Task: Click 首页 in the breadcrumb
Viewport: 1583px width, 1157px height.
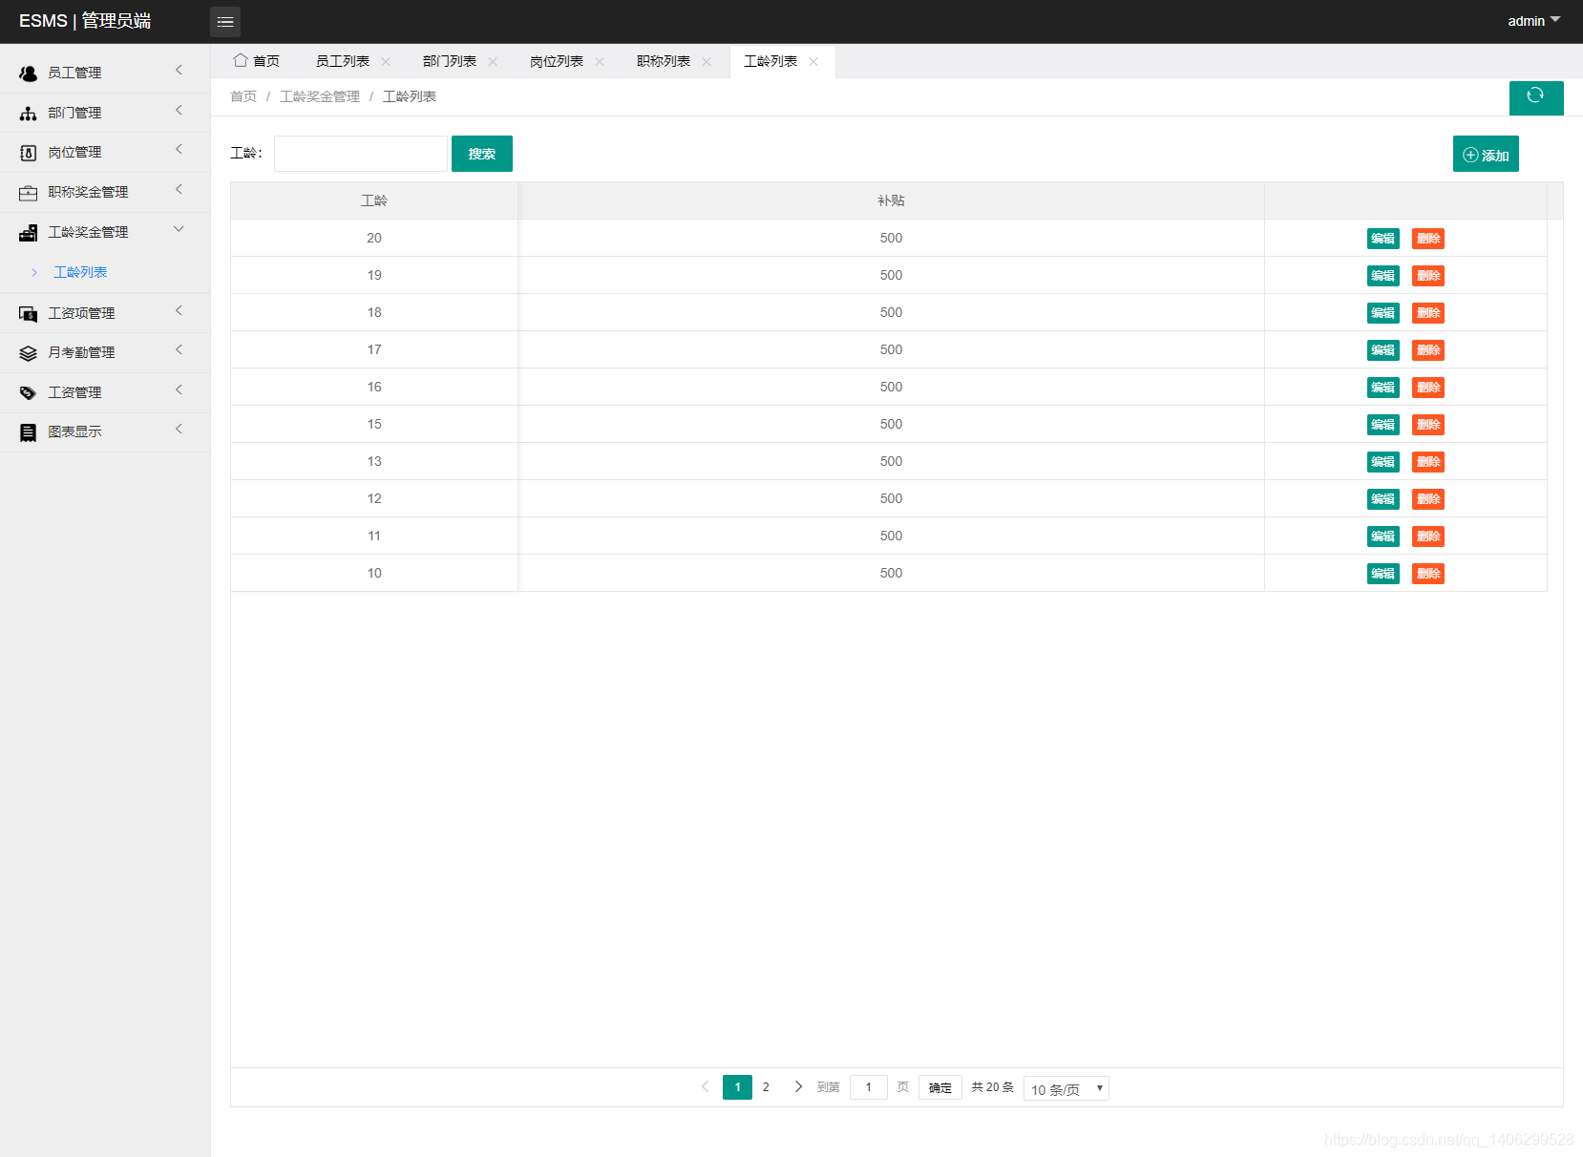Action: [243, 96]
